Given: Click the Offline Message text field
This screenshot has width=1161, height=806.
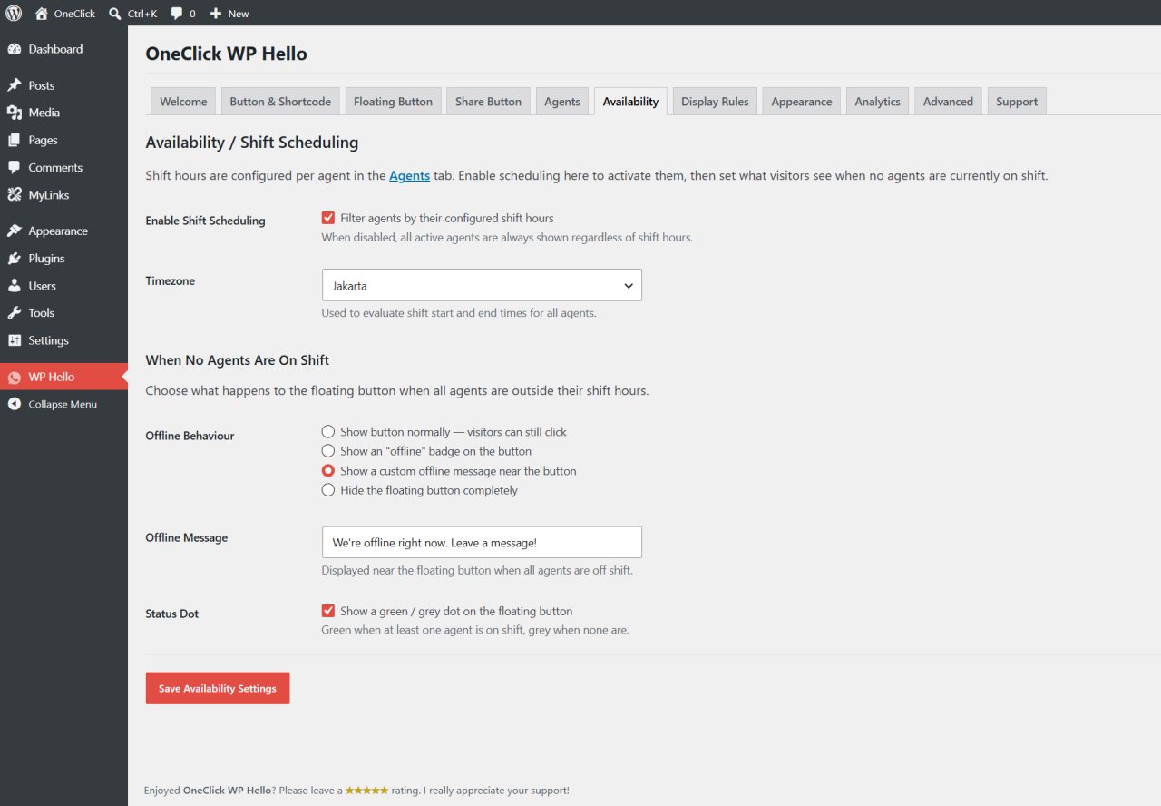Looking at the screenshot, I should 482,542.
